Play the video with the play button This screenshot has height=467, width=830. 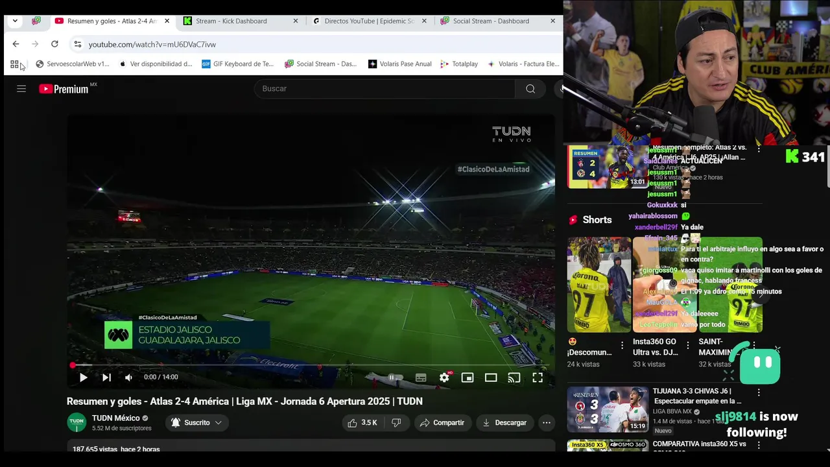[83, 377]
